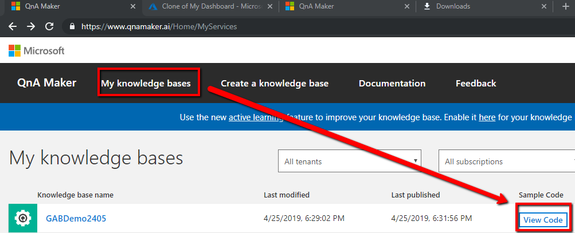Open the Feedback menu item

476,84
